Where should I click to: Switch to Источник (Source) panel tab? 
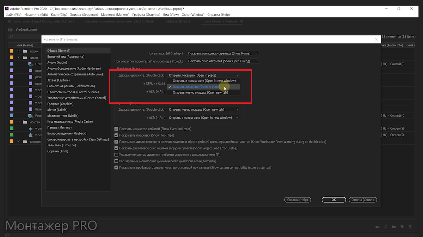[x=41, y=21]
